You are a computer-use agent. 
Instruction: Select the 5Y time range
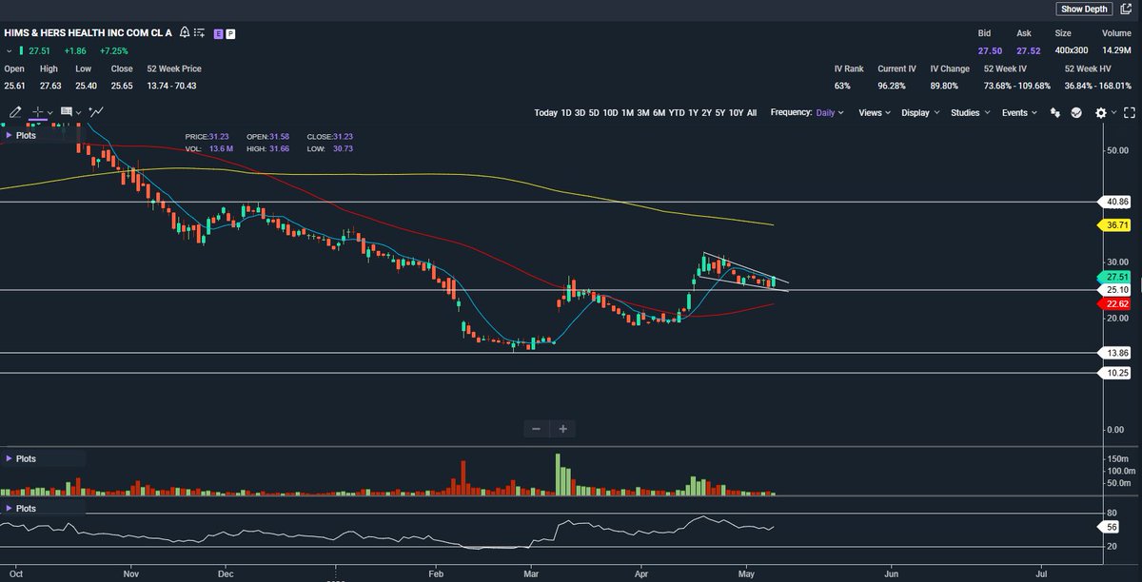tap(720, 112)
